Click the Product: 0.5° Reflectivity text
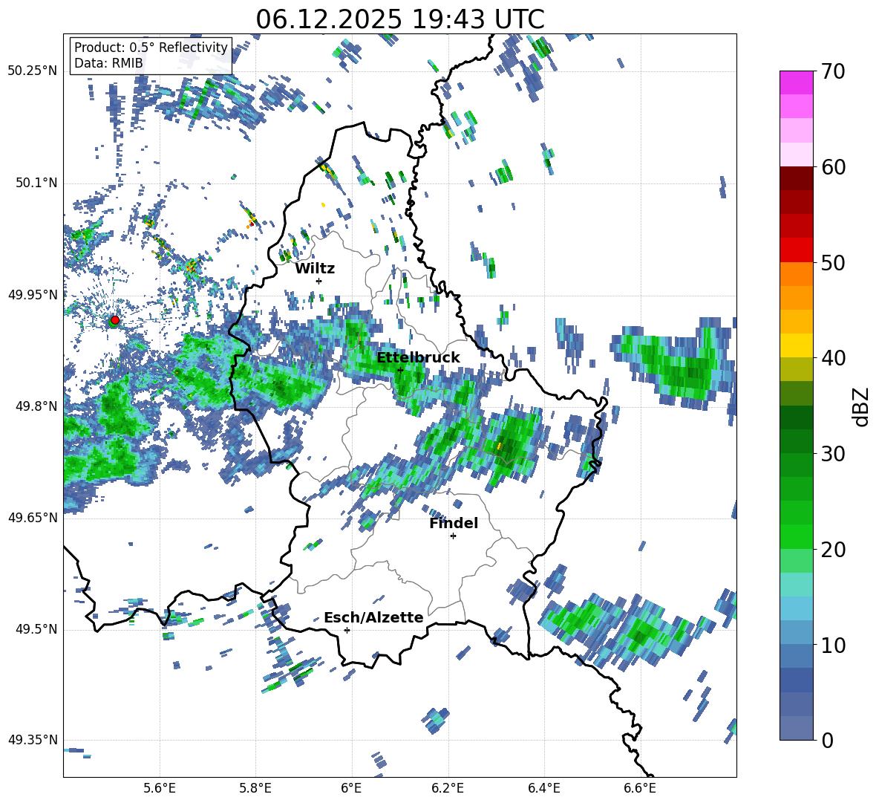The width and height of the screenshot is (879, 803). 151,48
